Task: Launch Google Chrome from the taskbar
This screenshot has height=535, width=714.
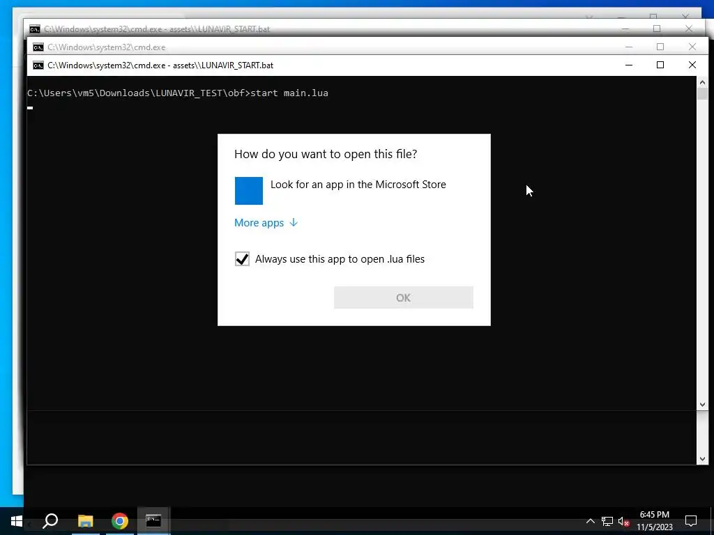Action: point(120,521)
